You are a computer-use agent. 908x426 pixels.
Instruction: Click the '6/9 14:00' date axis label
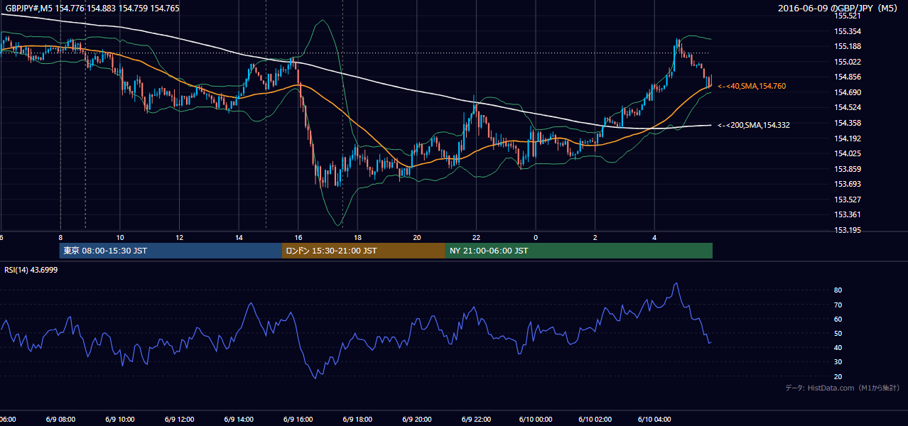(x=238, y=420)
